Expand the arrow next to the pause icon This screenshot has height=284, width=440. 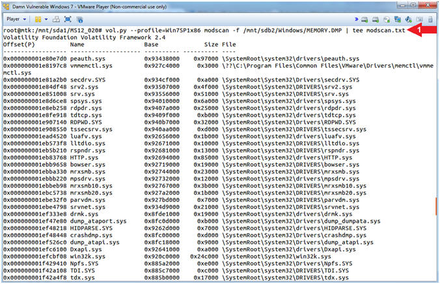click(46, 20)
